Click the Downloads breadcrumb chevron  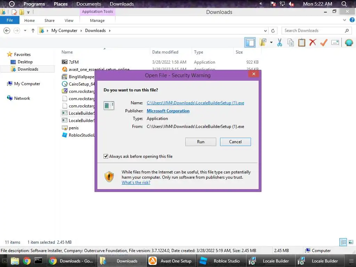[x=110, y=31]
